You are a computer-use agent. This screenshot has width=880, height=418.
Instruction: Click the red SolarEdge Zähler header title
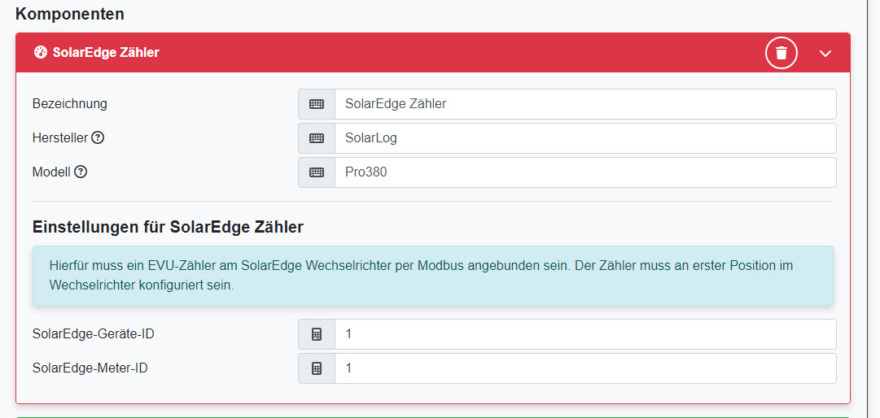[x=106, y=53]
